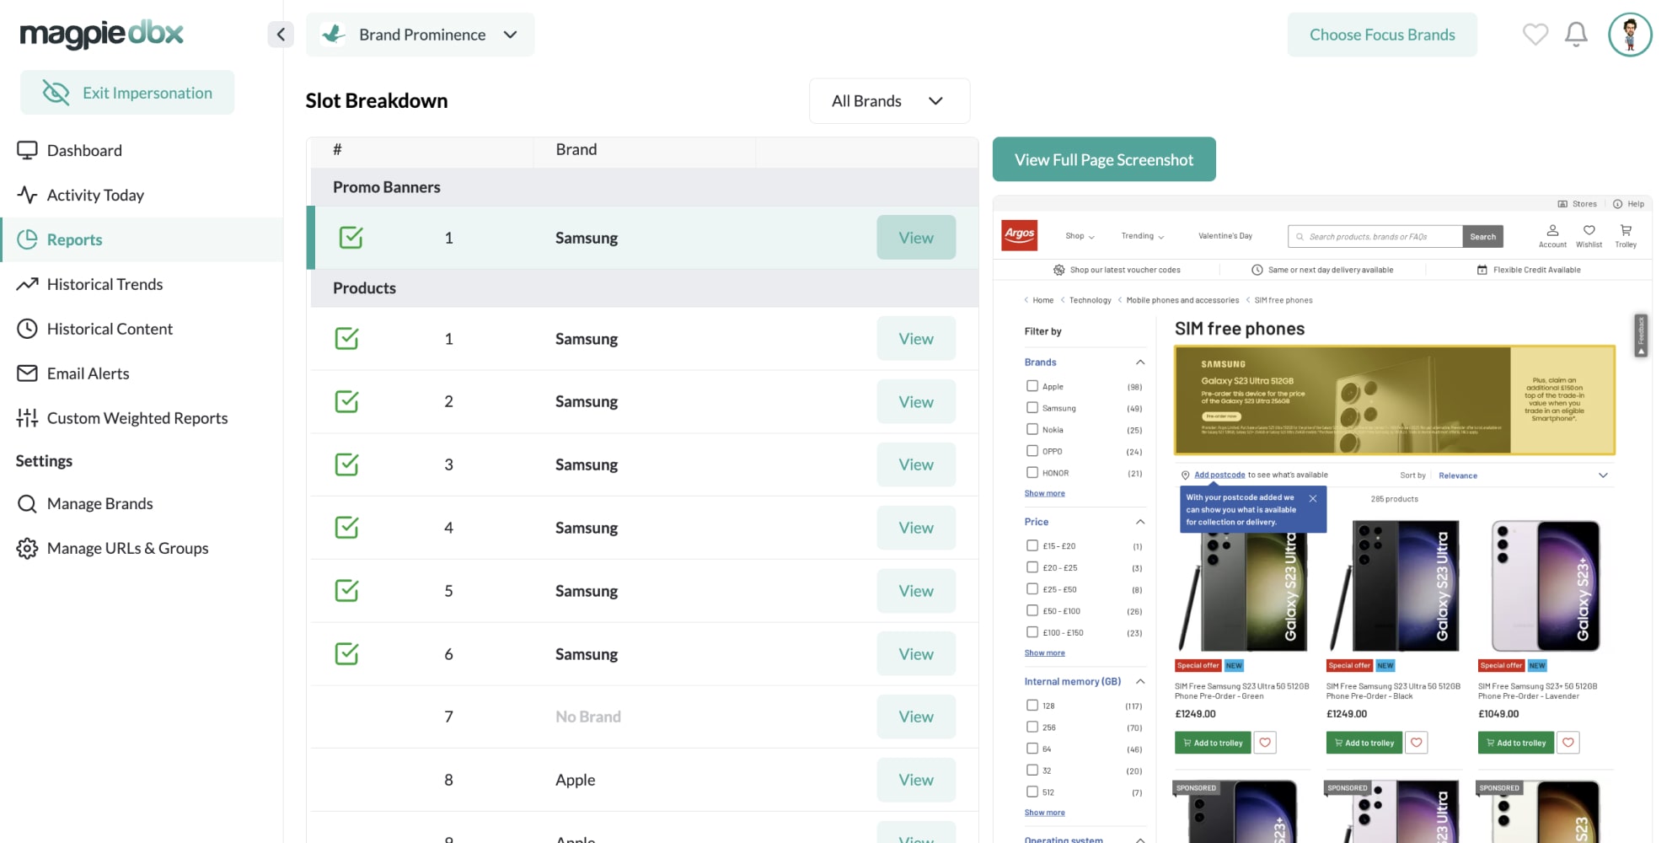Click the Exit Impersonation button

pos(127,93)
